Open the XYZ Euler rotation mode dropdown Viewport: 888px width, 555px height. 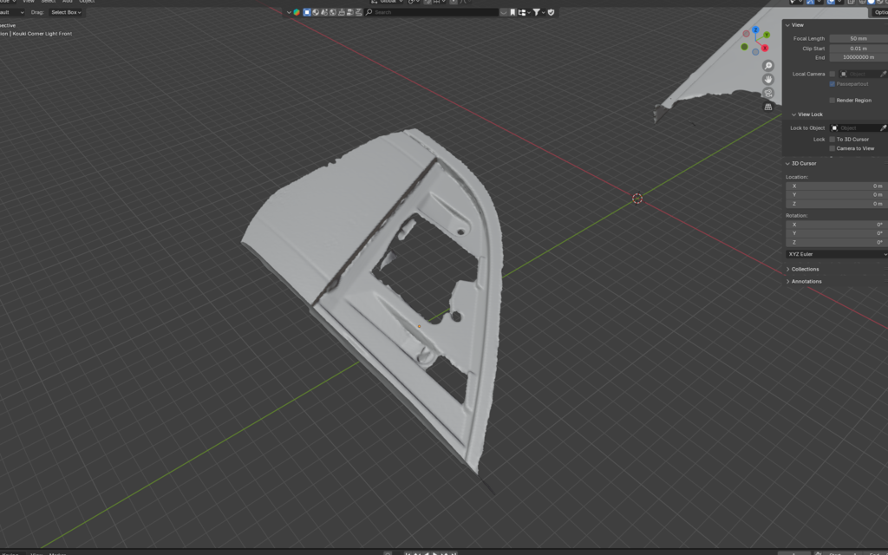pyautogui.click(x=837, y=254)
